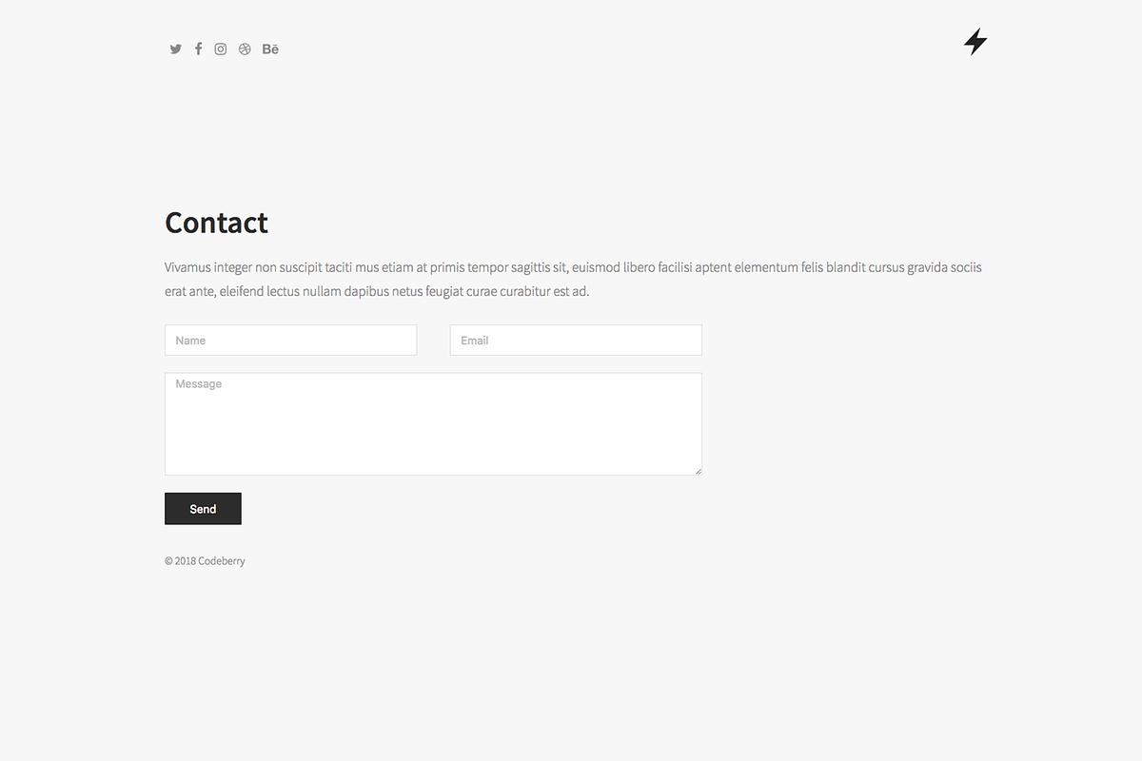Click the Message box resize handle
Image resolution: width=1142 pixels, height=761 pixels.
698,471
